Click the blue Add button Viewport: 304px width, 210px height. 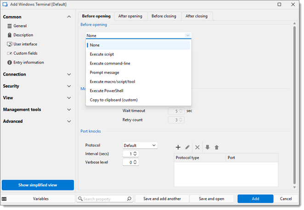pos(255,199)
